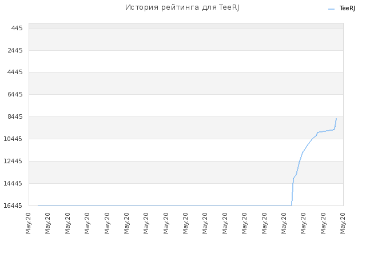Click the line's final peak near 8445
The height and width of the screenshot is (274, 366).
coord(336,119)
